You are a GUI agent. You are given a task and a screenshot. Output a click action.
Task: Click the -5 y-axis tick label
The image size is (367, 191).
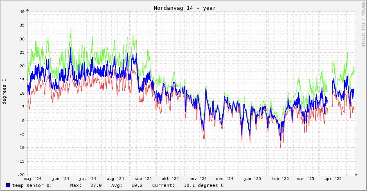[22, 134]
